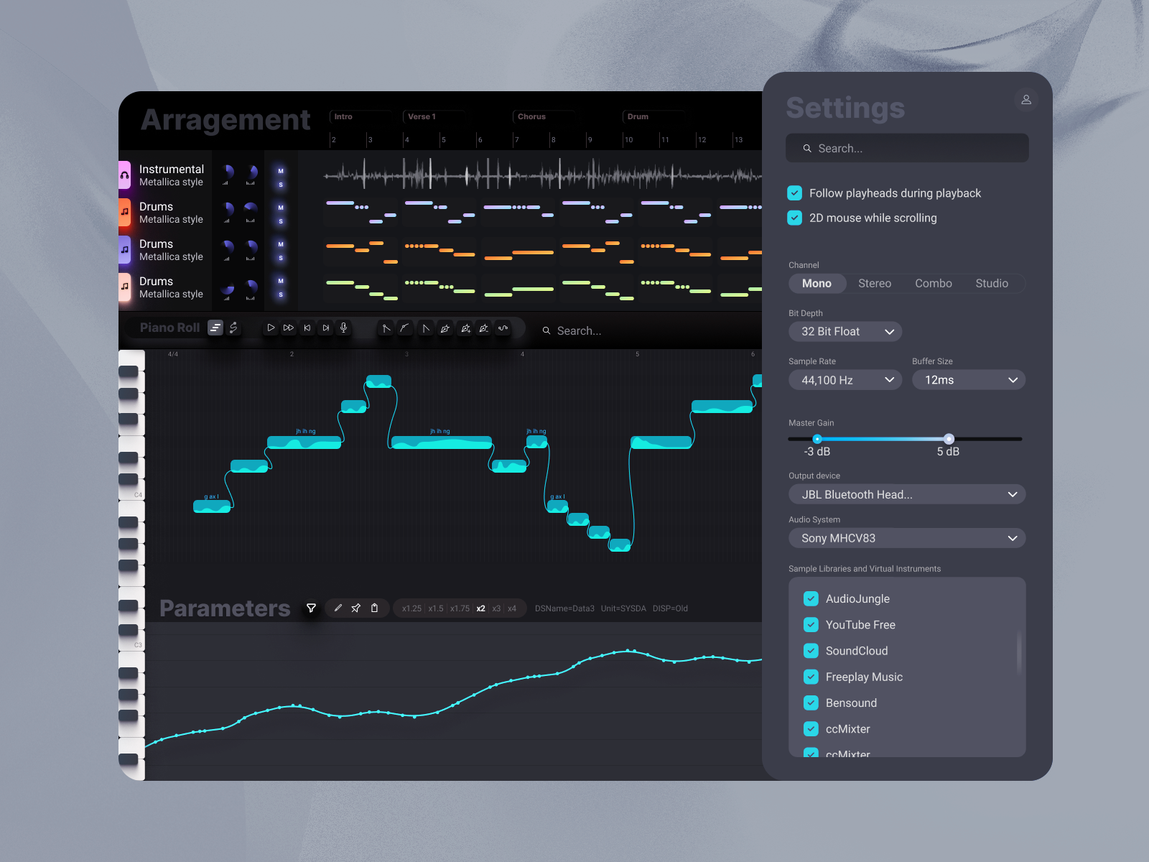This screenshot has width=1149, height=862.
Task: Uncheck the Freeplay Music library checkbox
Action: 811,677
